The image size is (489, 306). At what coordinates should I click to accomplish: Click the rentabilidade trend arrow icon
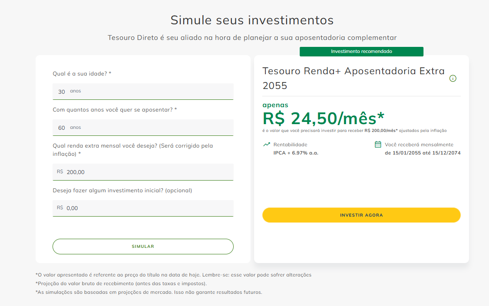(266, 144)
